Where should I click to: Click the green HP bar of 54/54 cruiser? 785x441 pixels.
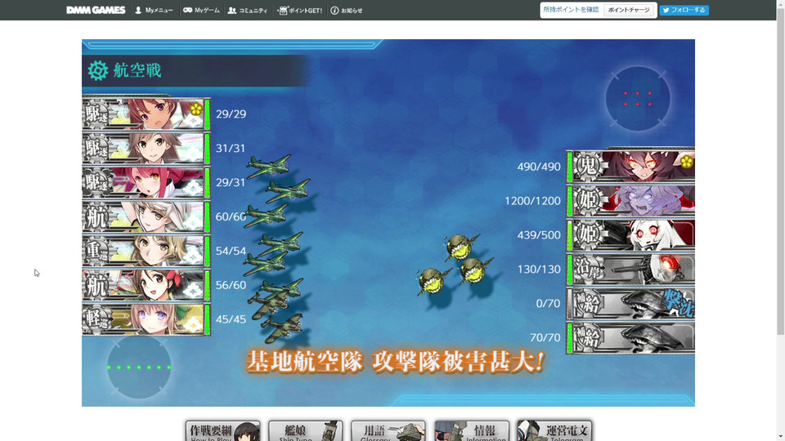point(208,251)
